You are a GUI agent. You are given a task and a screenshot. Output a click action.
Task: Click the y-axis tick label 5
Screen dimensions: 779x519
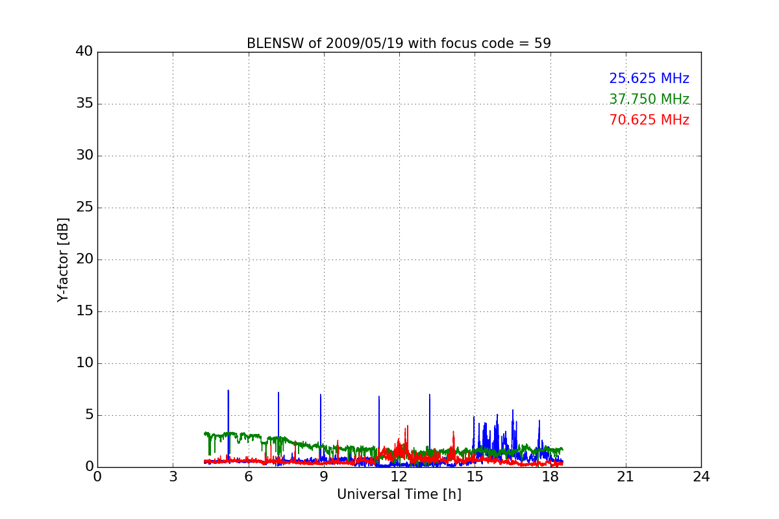tap(89, 415)
